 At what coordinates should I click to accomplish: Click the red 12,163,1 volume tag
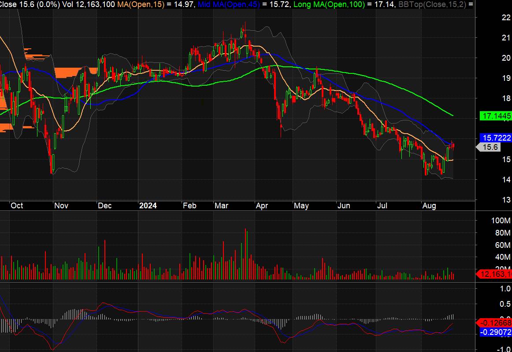pyautogui.click(x=495, y=274)
